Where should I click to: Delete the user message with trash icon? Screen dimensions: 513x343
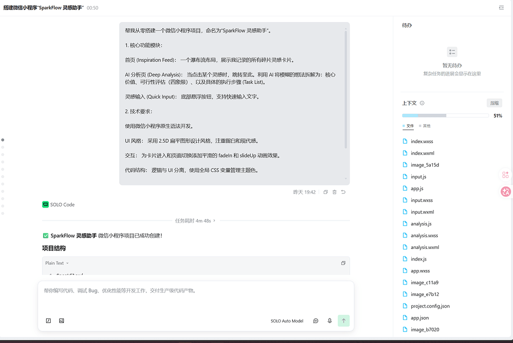click(x=334, y=192)
